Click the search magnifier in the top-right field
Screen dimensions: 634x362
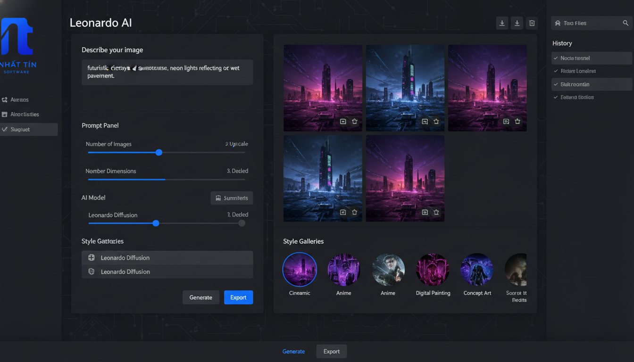point(626,23)
